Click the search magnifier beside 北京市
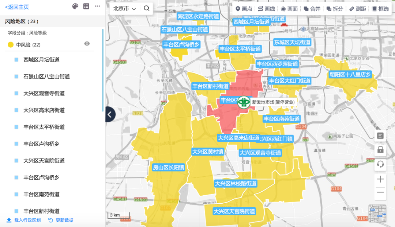The height and width of the screenshot is (227, 395). (147, 8)
